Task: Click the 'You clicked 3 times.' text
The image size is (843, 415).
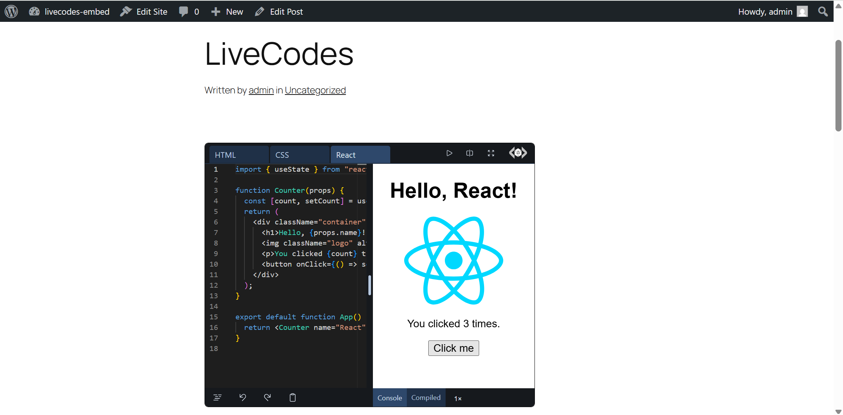Action: [x=454, y=324]
